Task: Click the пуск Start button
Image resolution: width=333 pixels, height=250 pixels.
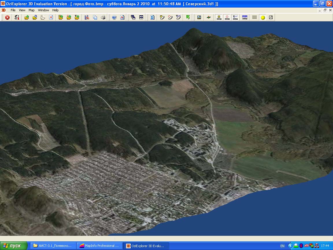Action: click(14, 246)
